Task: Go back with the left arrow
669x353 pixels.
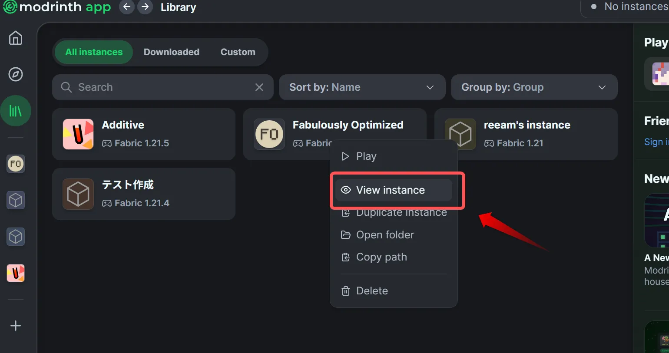Action: pyautogui.click(x=126, y=7)
